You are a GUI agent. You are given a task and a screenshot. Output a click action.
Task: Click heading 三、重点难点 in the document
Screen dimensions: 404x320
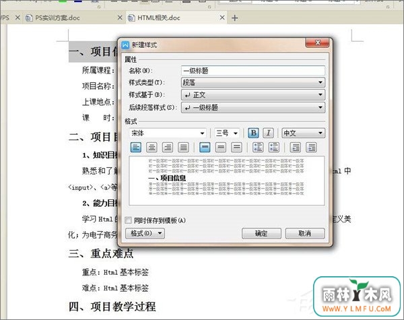(x=101, y=253)
